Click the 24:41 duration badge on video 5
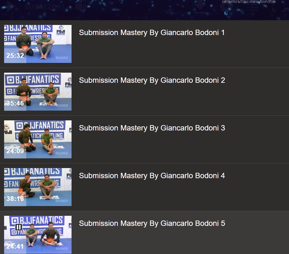 15,246
